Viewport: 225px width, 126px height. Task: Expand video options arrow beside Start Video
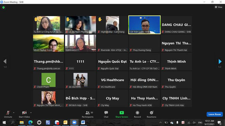point(31,113)
